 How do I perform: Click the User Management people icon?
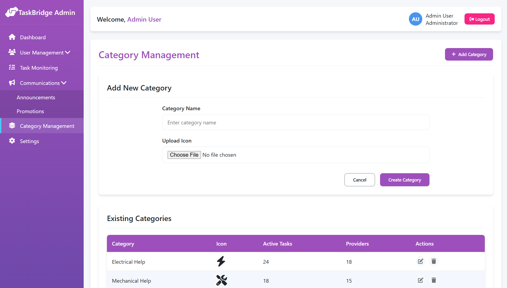(x=12, y=52)
